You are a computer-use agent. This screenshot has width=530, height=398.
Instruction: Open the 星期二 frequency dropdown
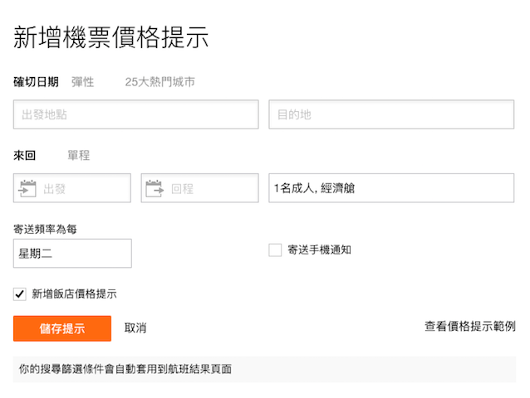[x=72, y=253]
